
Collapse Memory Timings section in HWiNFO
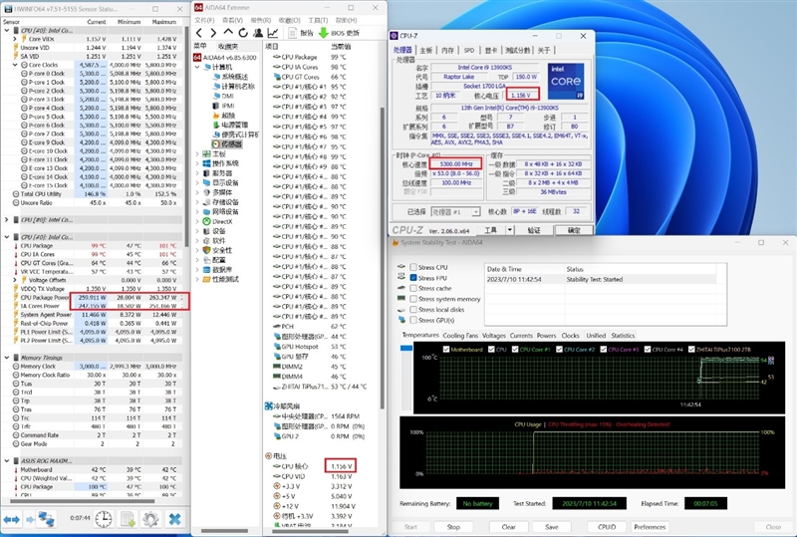pos(7,358)
